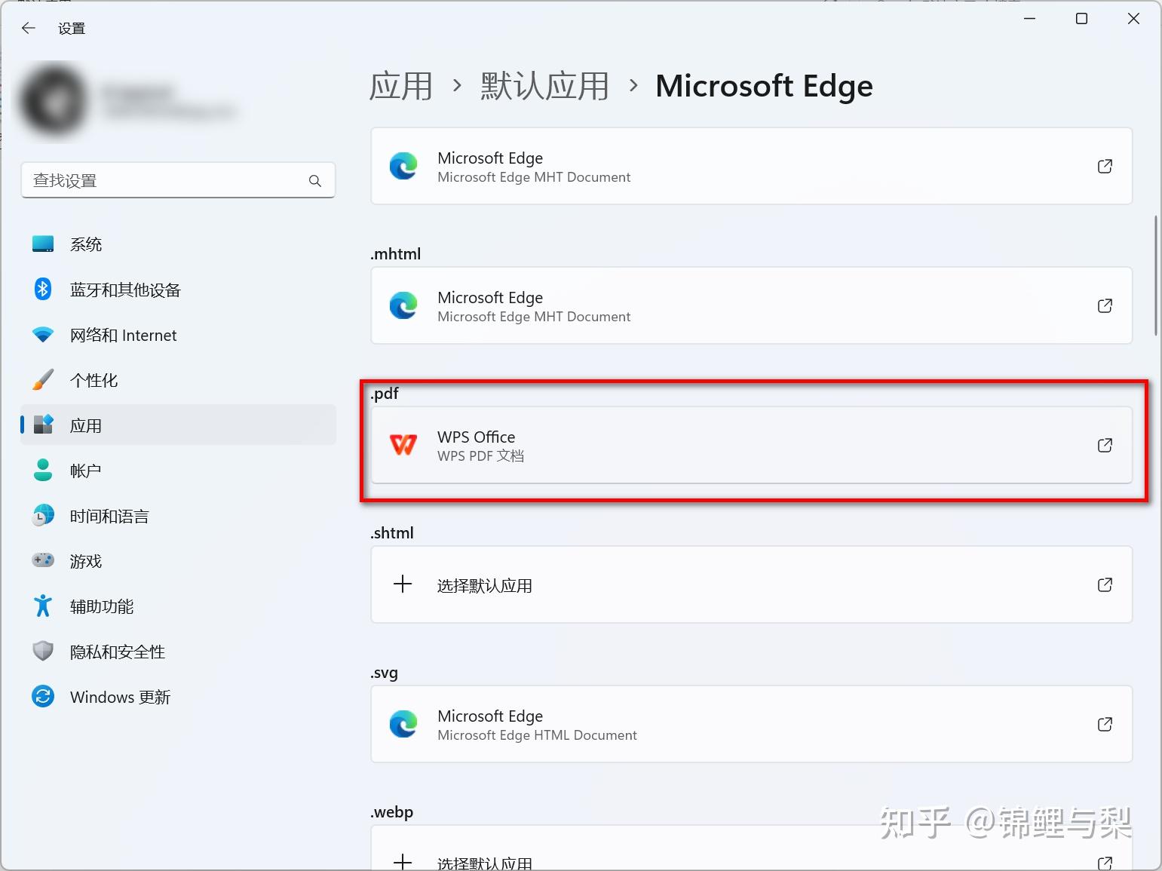This screenshot has height=871, width=1162.
Task: Click the Wi-Fi network icon in sidebar
Action: pos(43,335)
